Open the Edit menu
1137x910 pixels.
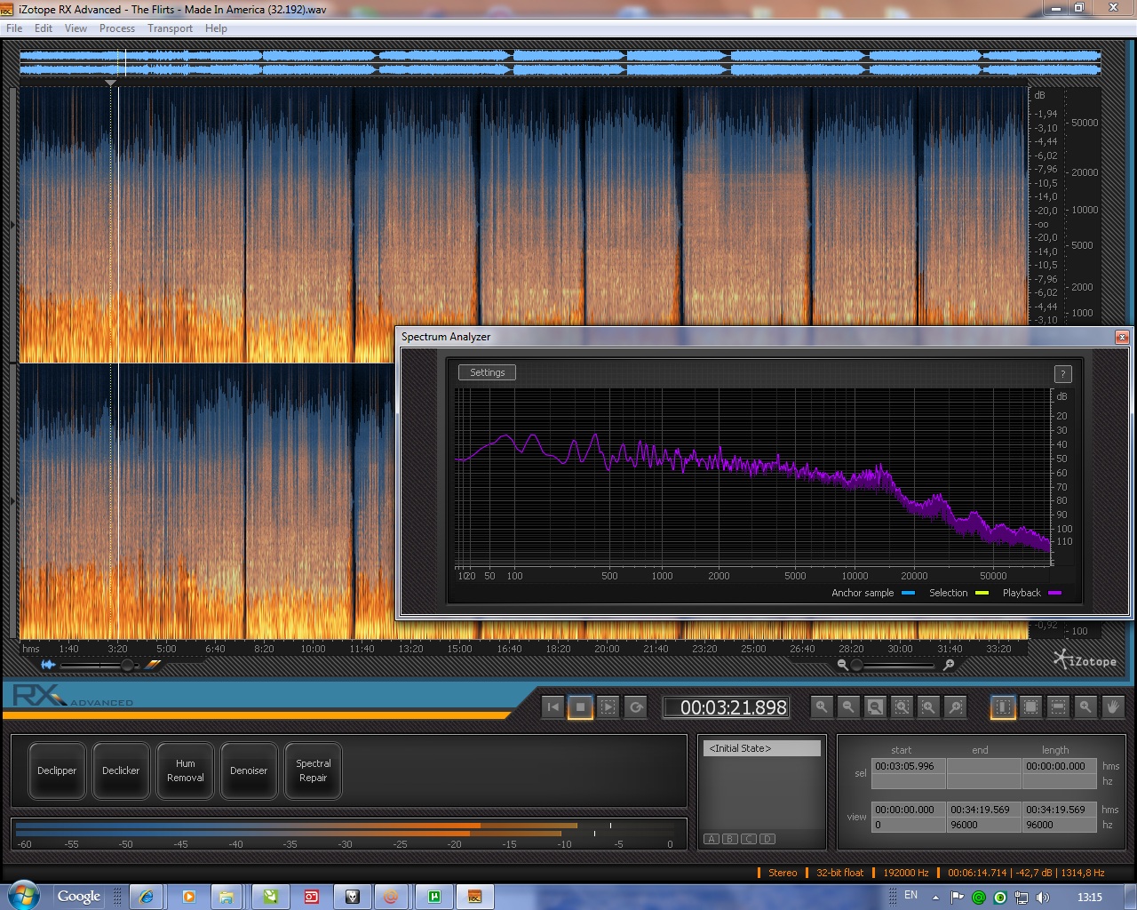click(x=44, y=28)
